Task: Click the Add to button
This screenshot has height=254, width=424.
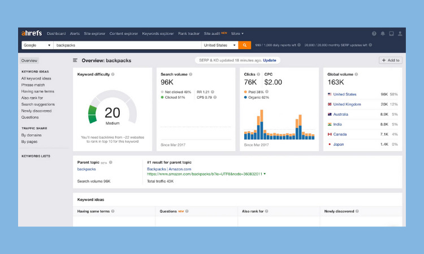Action: coord(391,60)
